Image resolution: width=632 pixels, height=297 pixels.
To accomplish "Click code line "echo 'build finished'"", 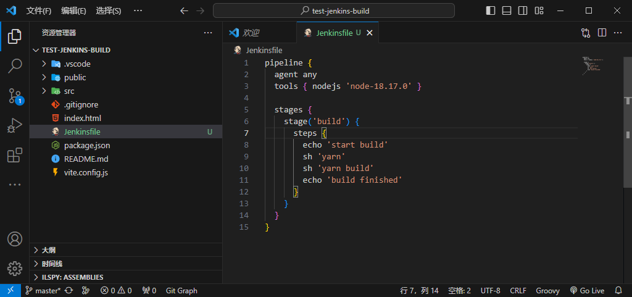I will [352, 180].
